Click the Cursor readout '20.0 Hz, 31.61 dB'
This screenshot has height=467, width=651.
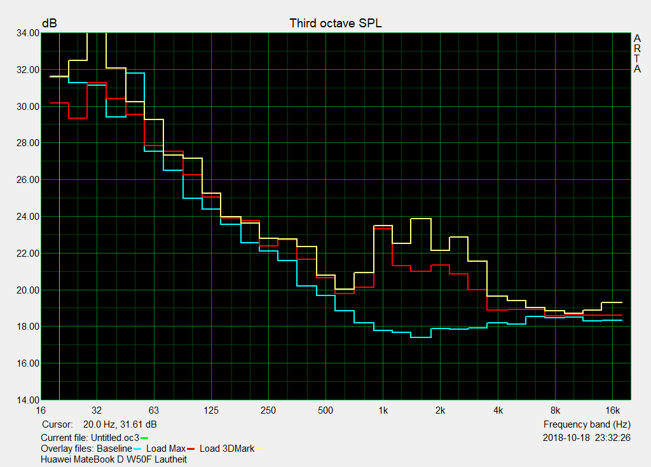[x=120, y=424]
